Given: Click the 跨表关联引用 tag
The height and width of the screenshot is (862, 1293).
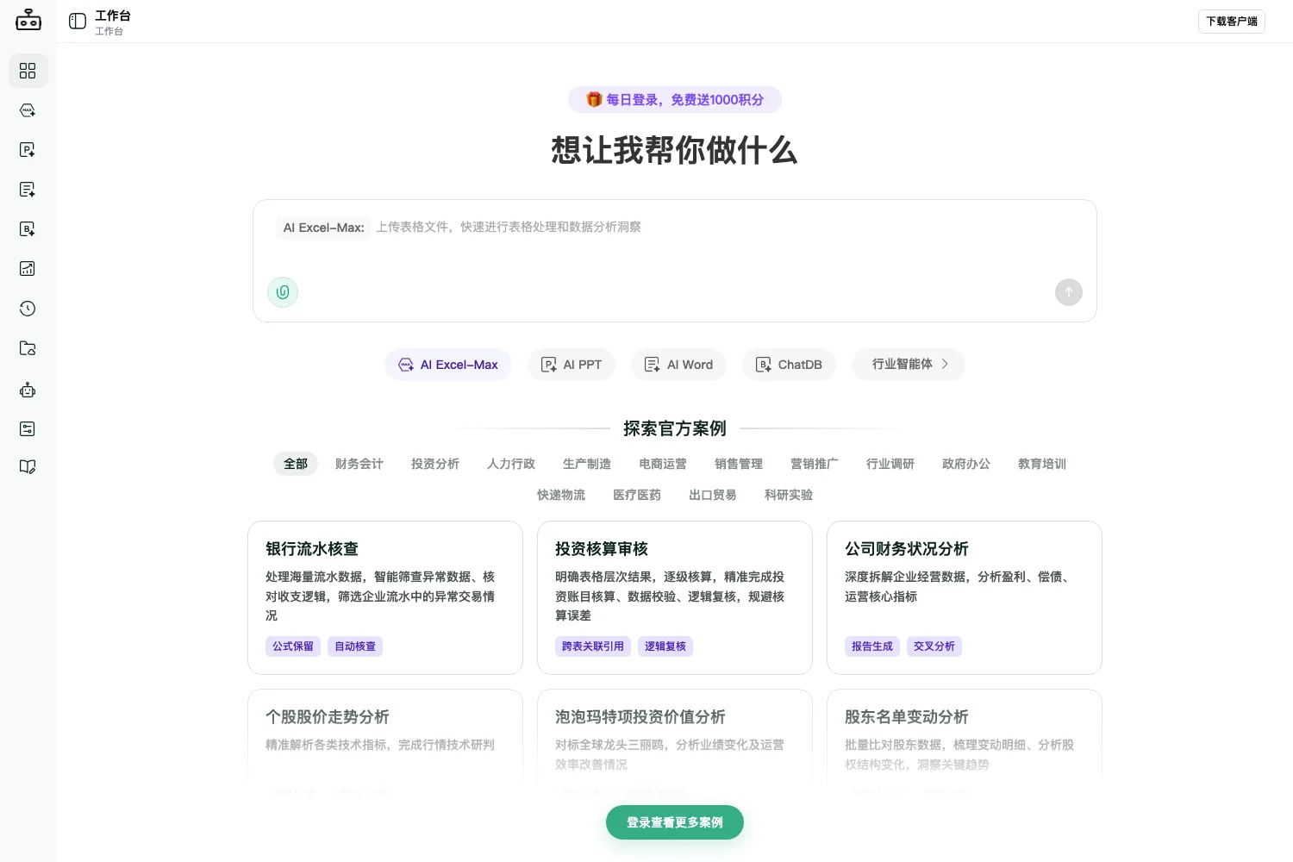Looking at the screenshot, I should pyautogui.click(x=593, y=646).
